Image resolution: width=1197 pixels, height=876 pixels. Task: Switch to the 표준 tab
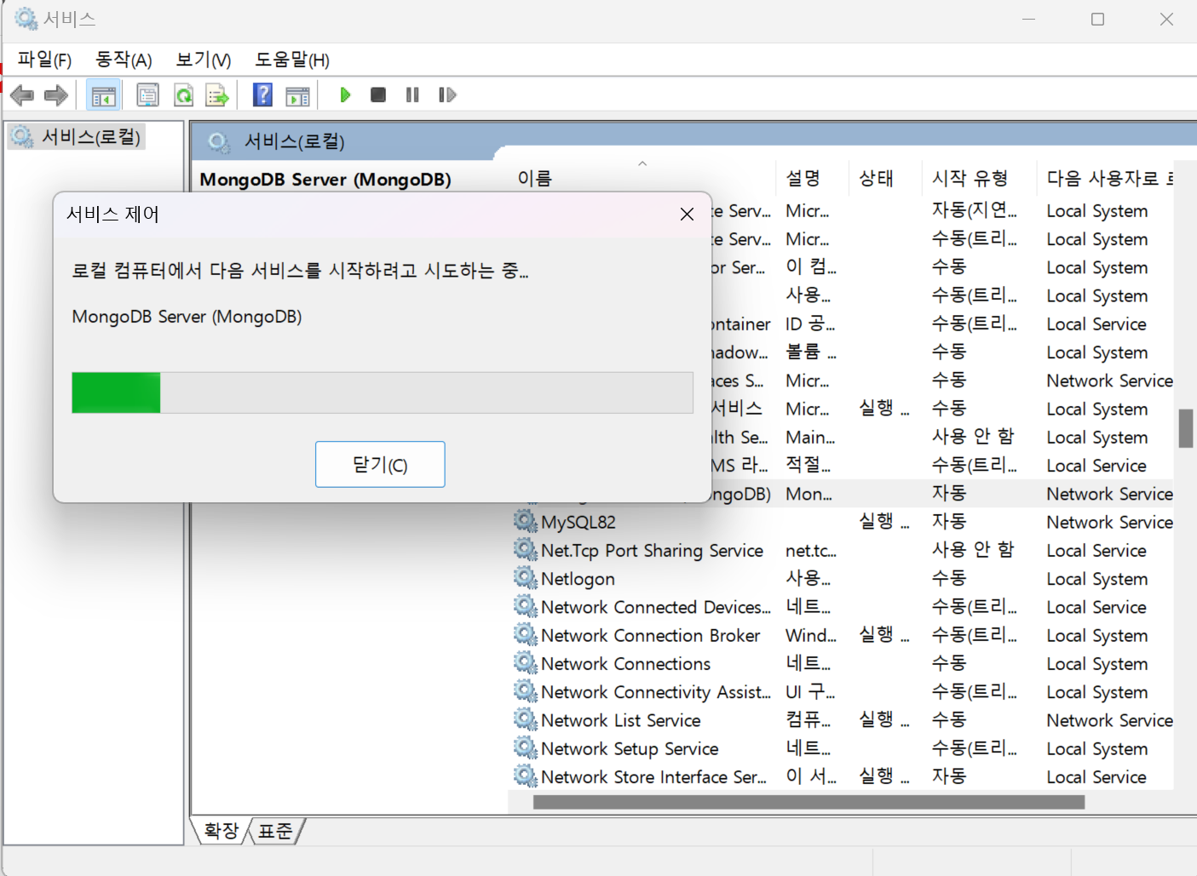pos(275,831)
